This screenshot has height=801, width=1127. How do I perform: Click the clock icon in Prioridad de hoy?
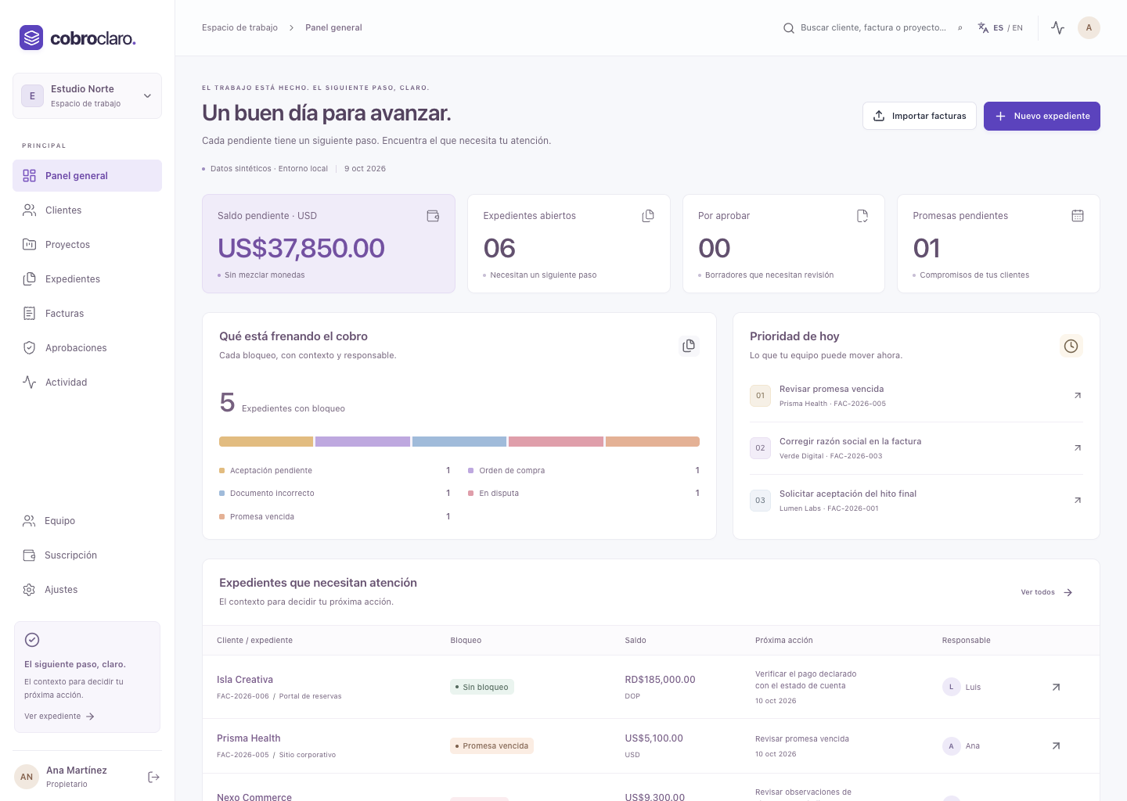pos(1071,346)
